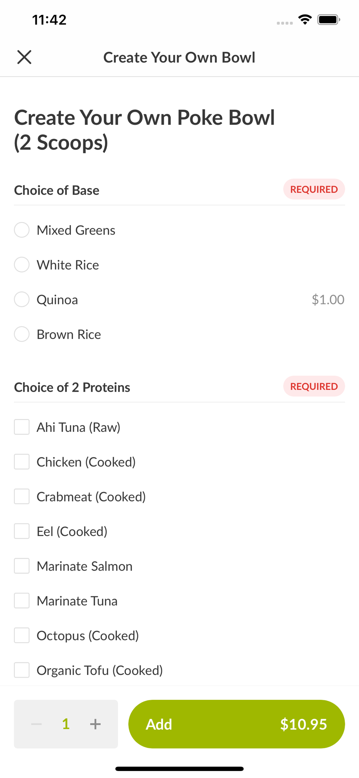Tap the Wi-Fi status icon
359x778 pixels.
pos(305,19)
